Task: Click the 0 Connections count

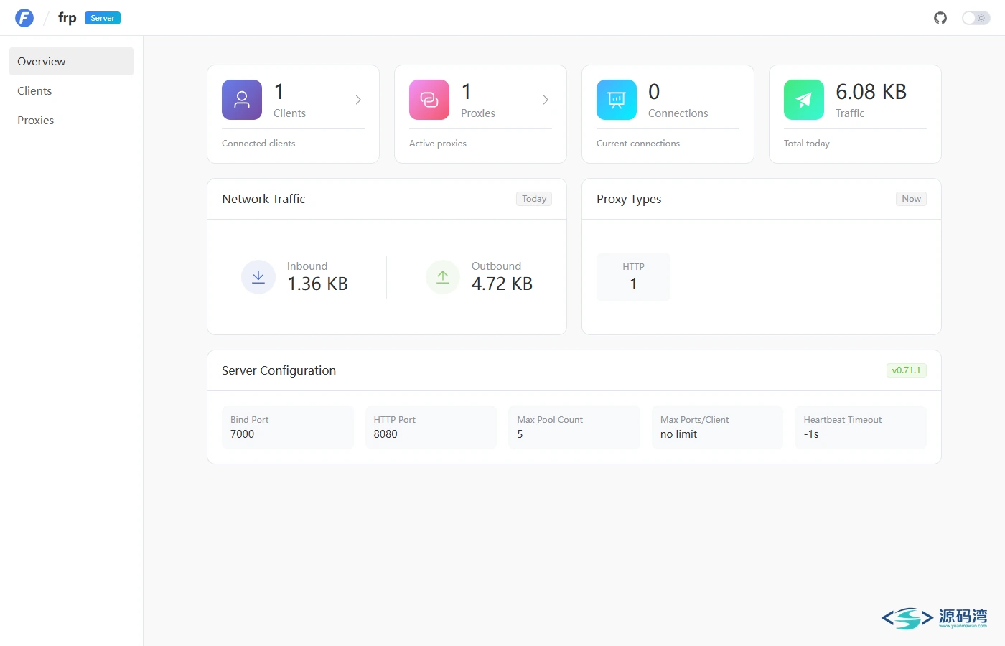Action: (654, 92)
